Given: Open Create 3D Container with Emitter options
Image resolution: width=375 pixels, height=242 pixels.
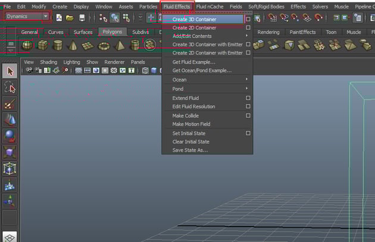Looking at the screenshot, I should tap(248, 45).
